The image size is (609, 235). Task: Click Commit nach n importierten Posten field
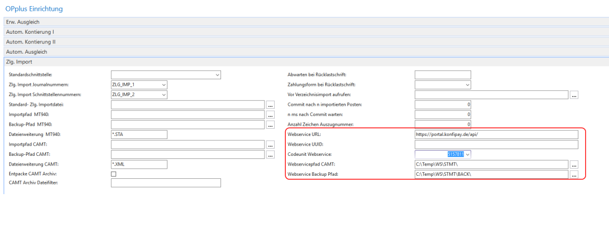(443, 105)
